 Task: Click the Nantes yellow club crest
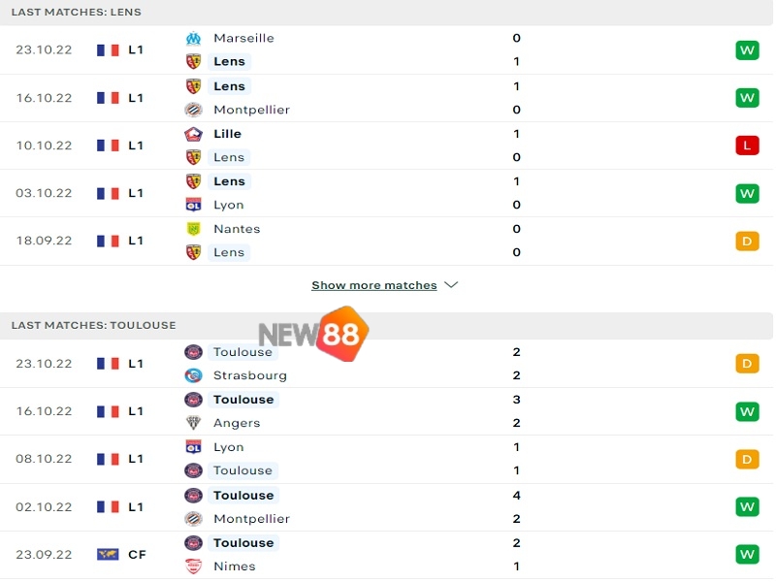pos(193,229)
